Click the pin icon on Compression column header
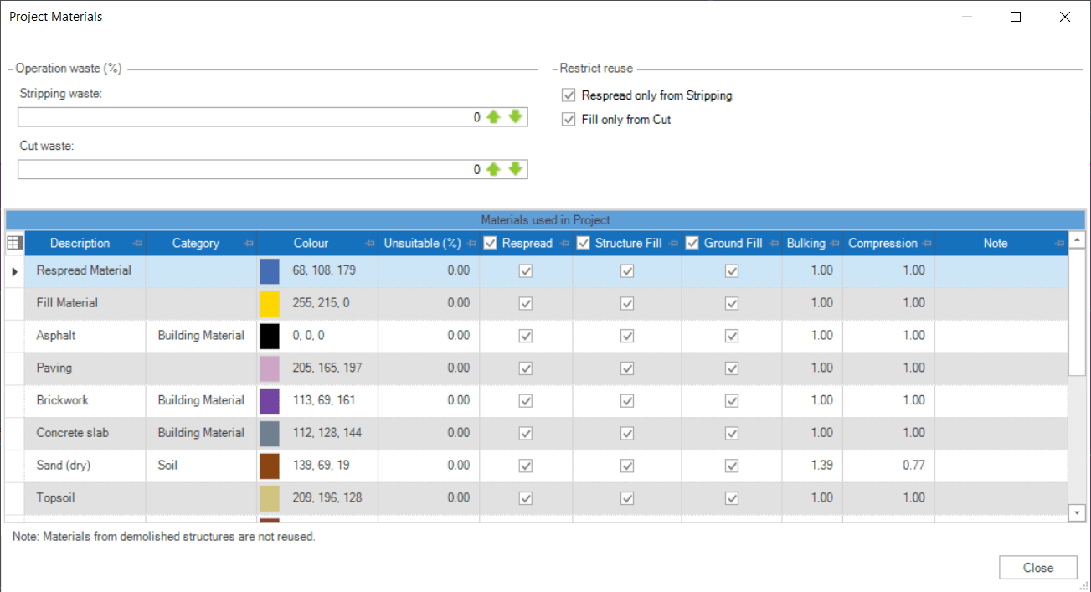1091x592 pixels. [x=926, y=243]
